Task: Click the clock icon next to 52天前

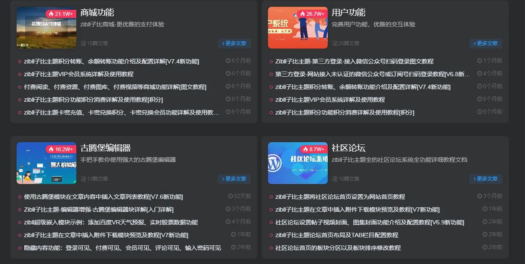Action: pyautogui.click(x=231, y=196)
